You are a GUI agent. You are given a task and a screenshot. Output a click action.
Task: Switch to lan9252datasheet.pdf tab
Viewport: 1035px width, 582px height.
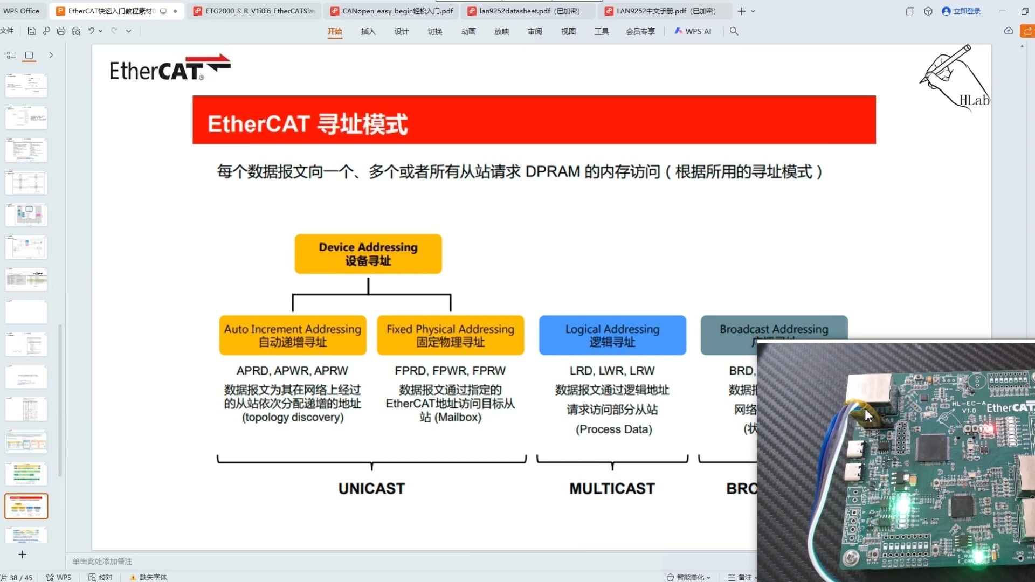[x=529, y=11]
